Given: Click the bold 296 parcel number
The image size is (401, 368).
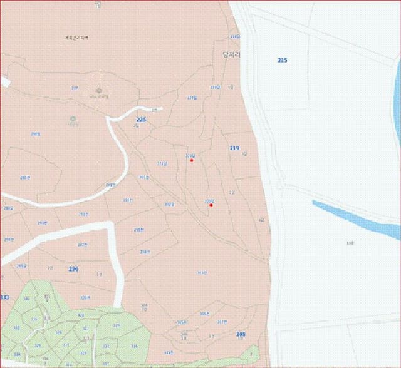Looking at the screenshot, I should click(74, 269).
